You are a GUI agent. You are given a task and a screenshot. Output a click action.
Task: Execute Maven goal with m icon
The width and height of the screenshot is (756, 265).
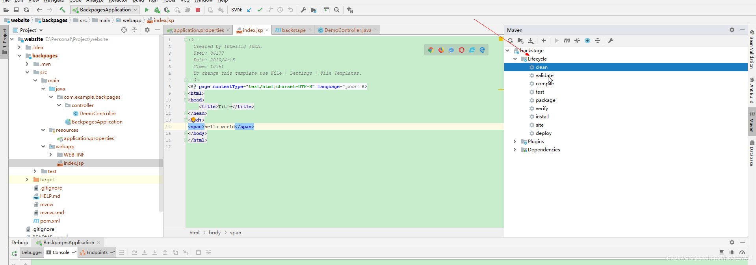567,40
